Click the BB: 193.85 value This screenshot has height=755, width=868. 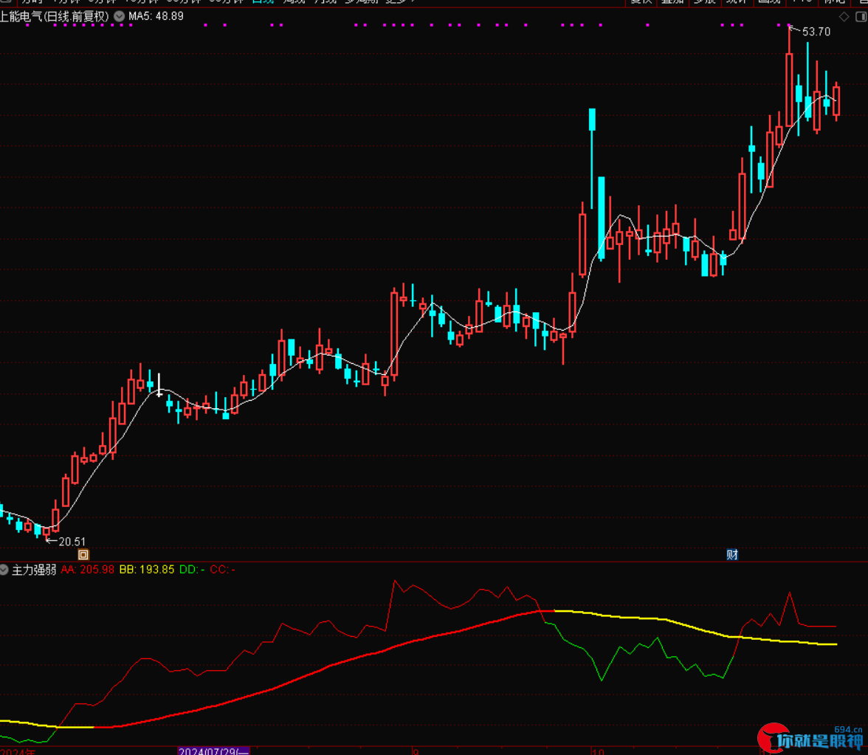tap(147, 570)
